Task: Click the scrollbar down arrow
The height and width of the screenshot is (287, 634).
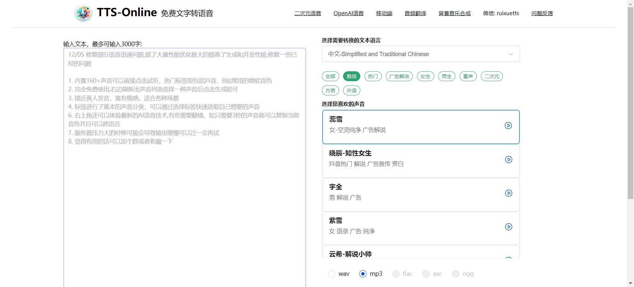Action: point(631,283)
